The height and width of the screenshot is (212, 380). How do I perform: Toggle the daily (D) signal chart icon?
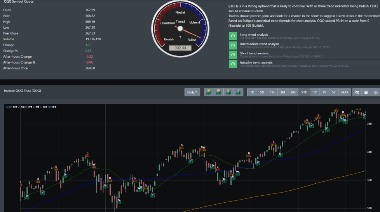coord(228,92)
